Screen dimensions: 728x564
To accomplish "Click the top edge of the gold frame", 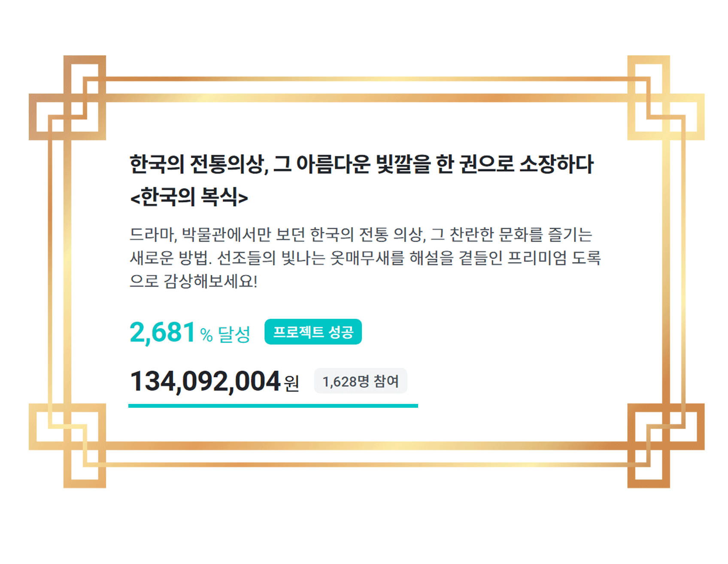I will point(365,98).
